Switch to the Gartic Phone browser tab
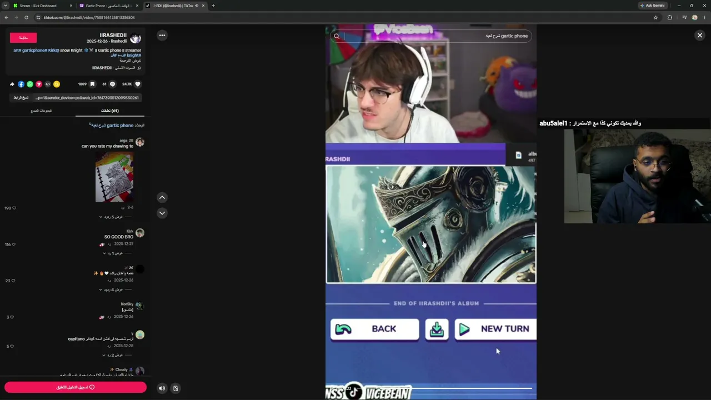The width and height of the screenshot is (711, 400). click(108, 6)
